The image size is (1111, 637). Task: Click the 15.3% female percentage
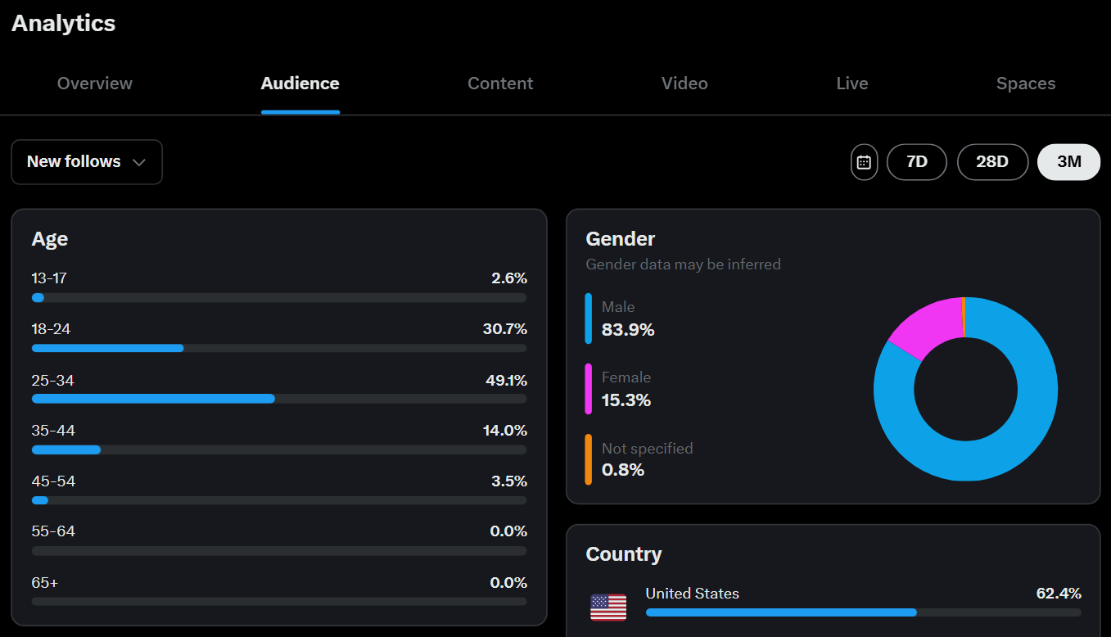point(626,400)
